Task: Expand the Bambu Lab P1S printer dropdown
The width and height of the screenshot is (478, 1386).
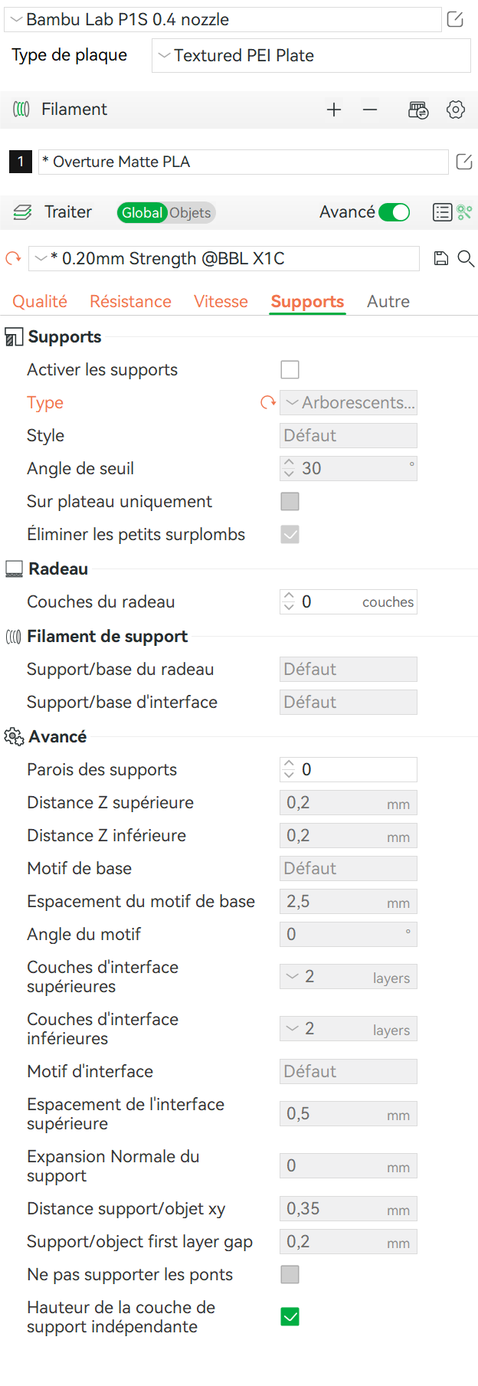Action: coord(222,20)
